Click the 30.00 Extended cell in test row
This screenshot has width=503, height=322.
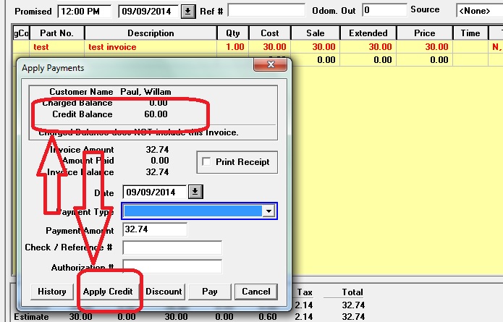368,47
